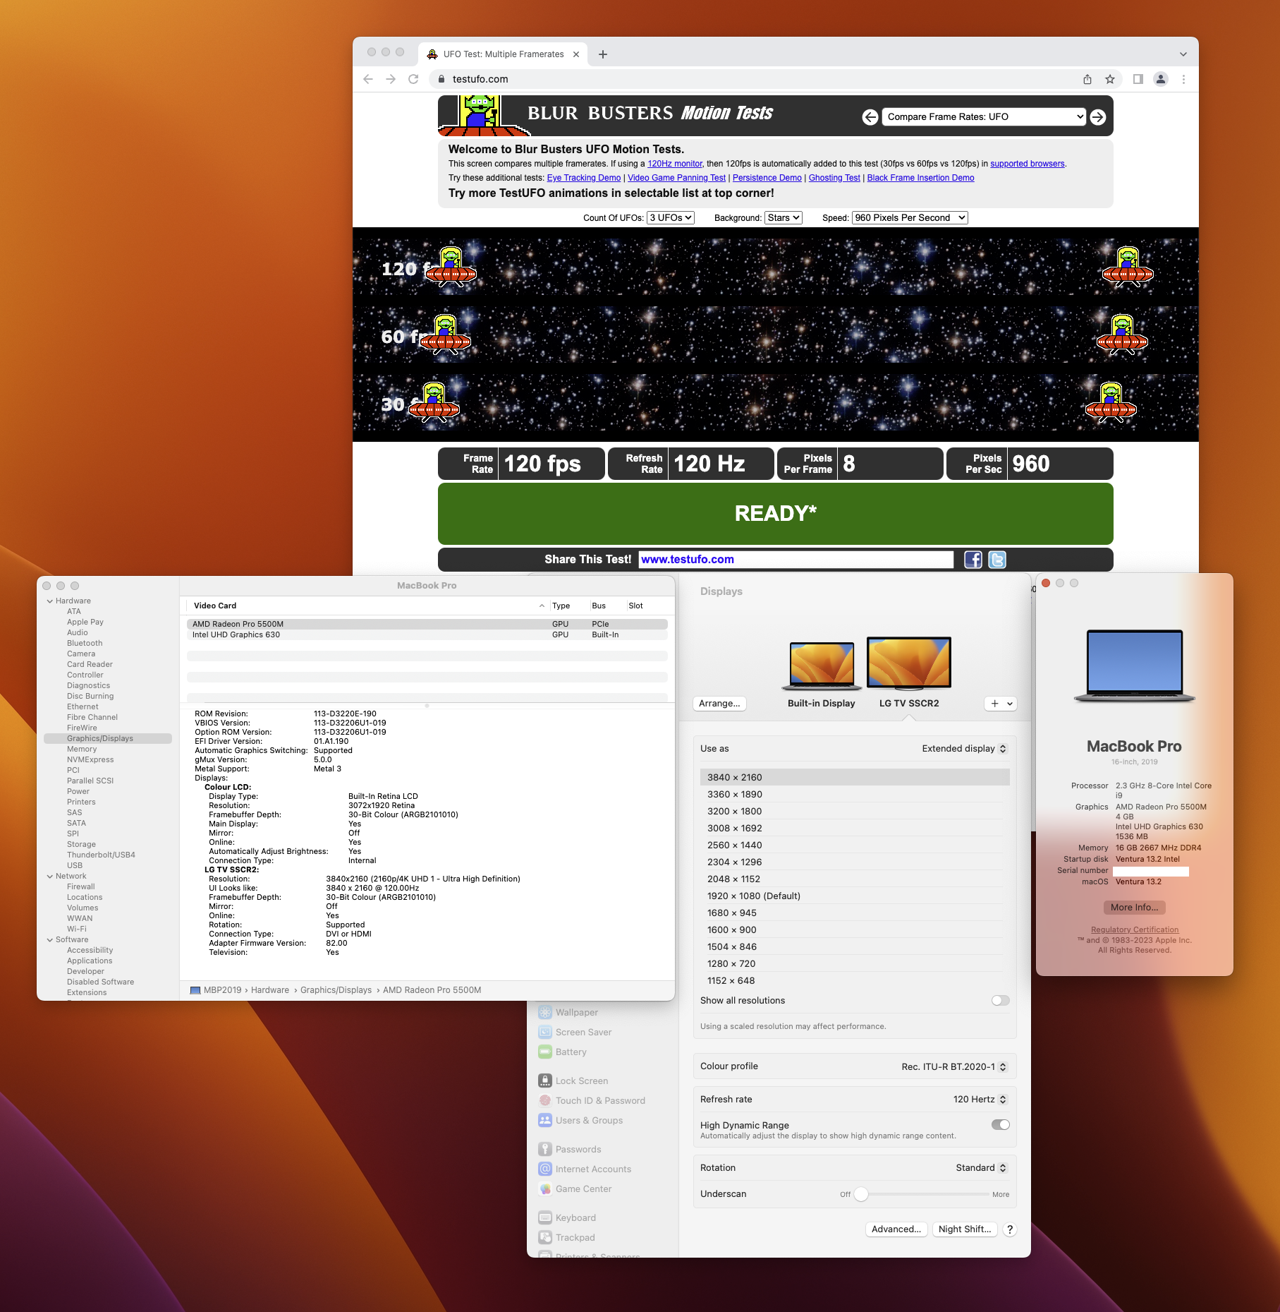Open Chrome tab list chevron
This screenshot has width=1280, height=1312.
(x=1183, y=54)
